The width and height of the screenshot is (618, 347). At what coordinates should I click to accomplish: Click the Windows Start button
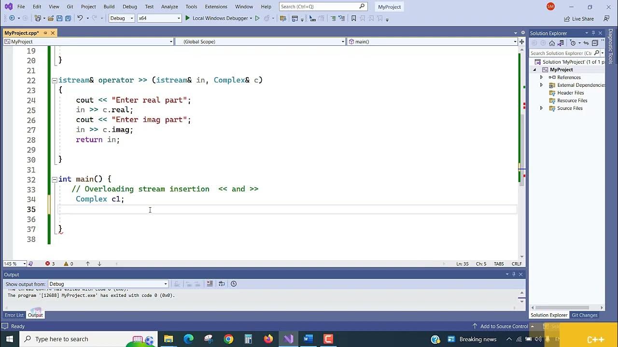10,339
